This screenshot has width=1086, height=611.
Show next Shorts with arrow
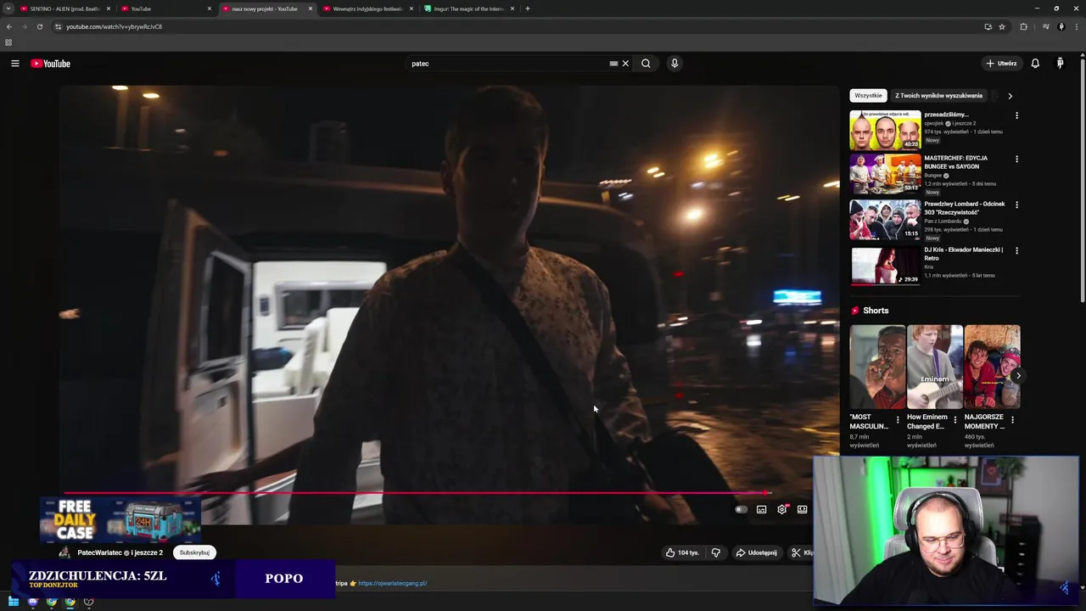point(1018,375)
